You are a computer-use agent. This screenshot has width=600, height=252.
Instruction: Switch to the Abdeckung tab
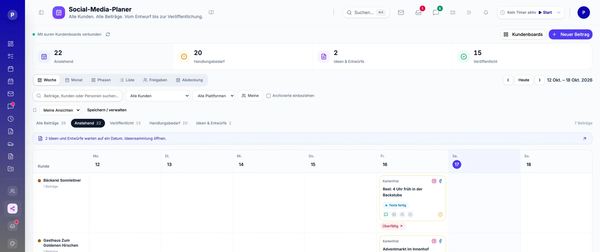[x=189, y=80]
